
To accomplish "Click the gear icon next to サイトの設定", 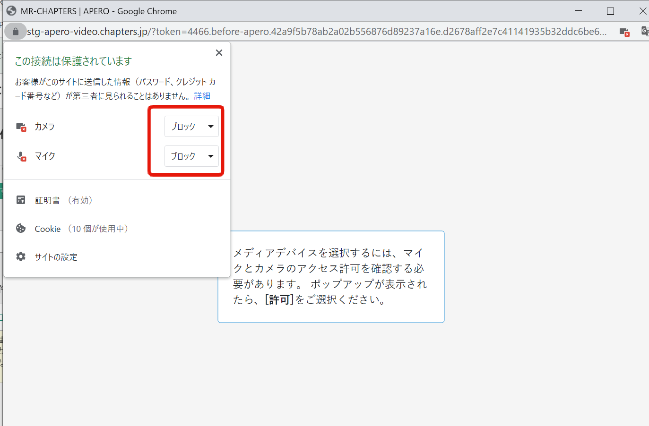I will pos(21,256).
